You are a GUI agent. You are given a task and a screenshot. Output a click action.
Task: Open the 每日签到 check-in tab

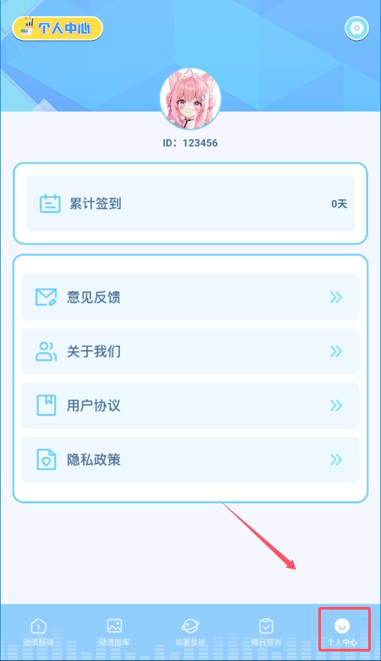click(266, 632)
